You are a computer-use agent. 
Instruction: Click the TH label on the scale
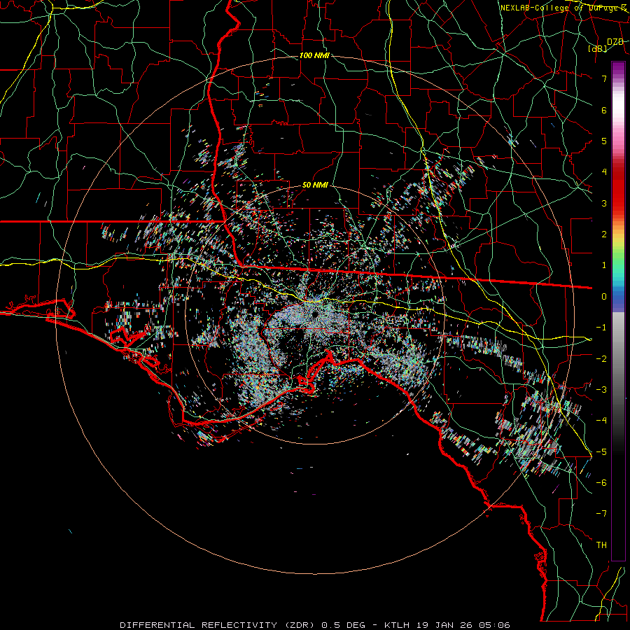(601, 545)
